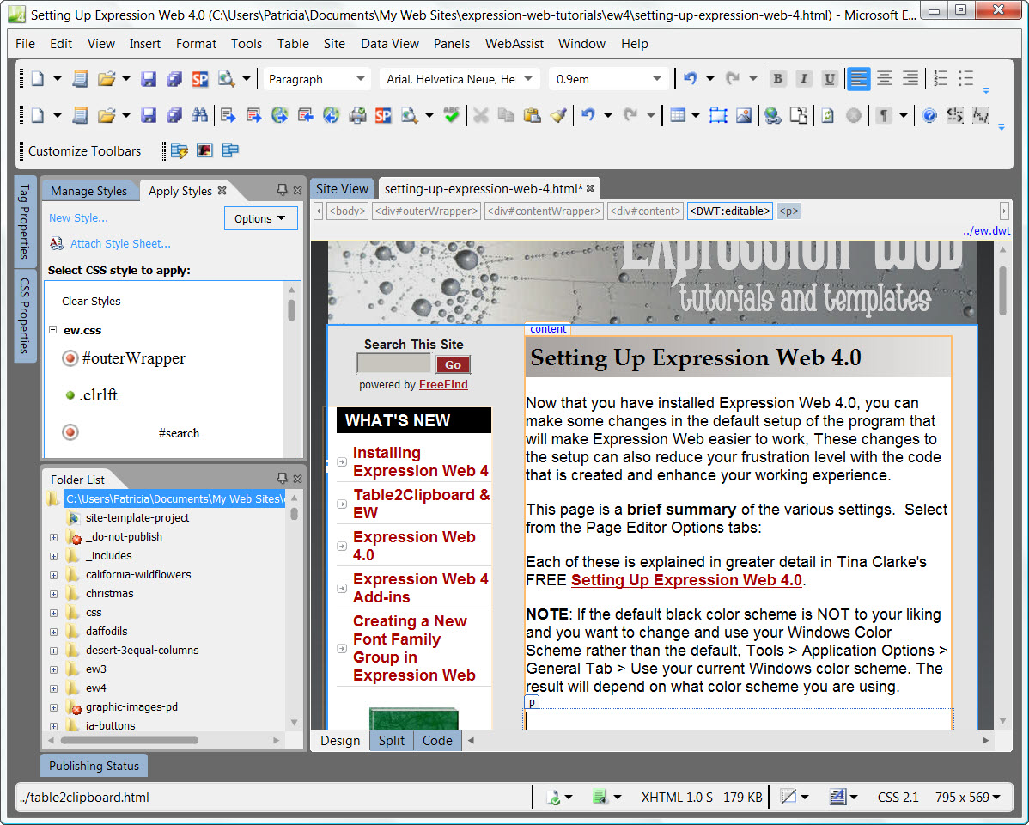Click the Print toolbar icon
This screenshot has width=1029, height=825.
coord(357,116)
